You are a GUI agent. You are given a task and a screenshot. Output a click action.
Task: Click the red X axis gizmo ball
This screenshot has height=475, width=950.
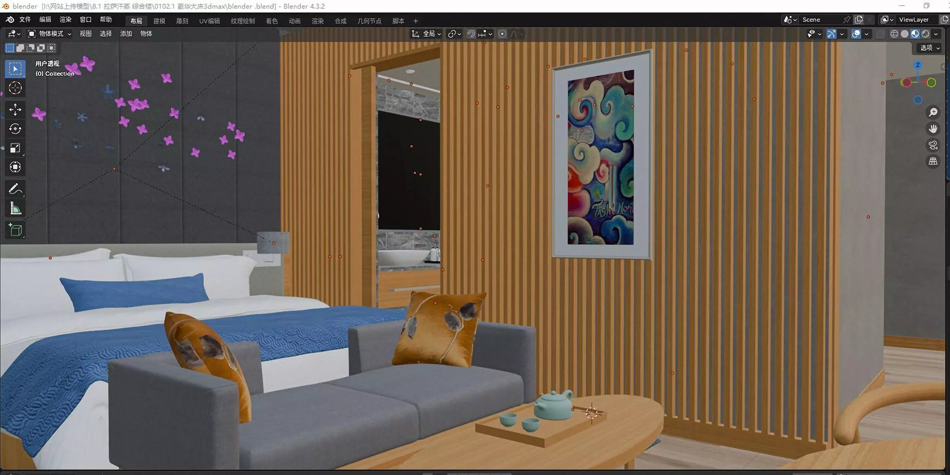[906, 83]
